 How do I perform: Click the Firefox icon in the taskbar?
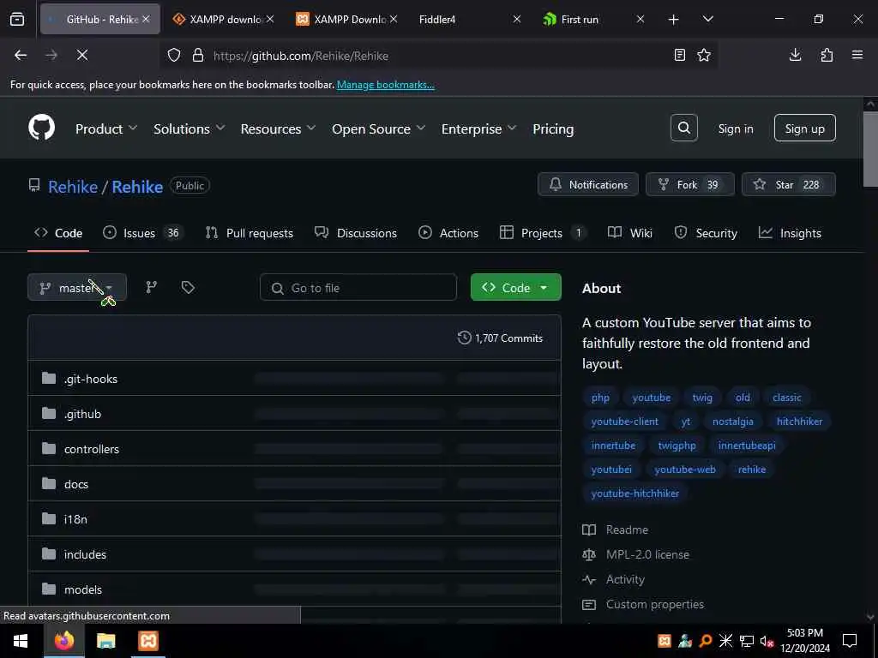(x=63, y=641)
